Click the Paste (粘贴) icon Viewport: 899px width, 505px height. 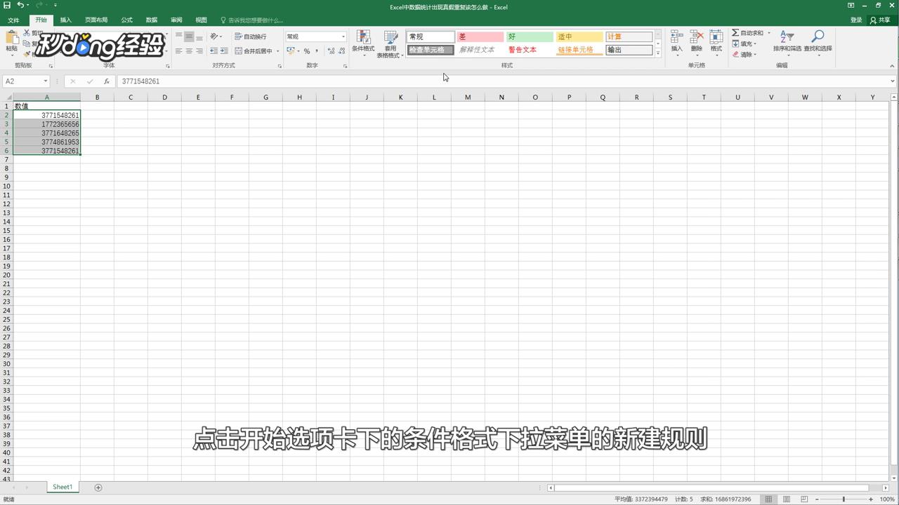[x=11, y=37]
